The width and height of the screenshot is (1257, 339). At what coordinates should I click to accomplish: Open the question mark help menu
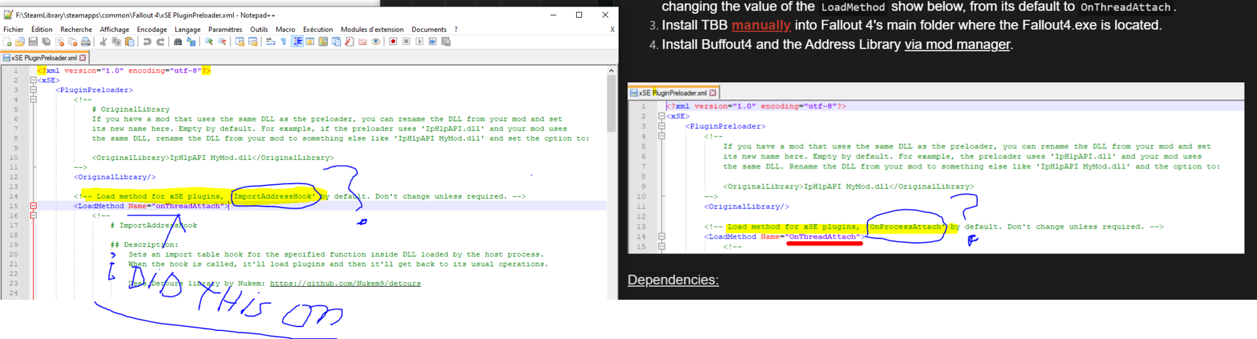[x=456, y=29]
